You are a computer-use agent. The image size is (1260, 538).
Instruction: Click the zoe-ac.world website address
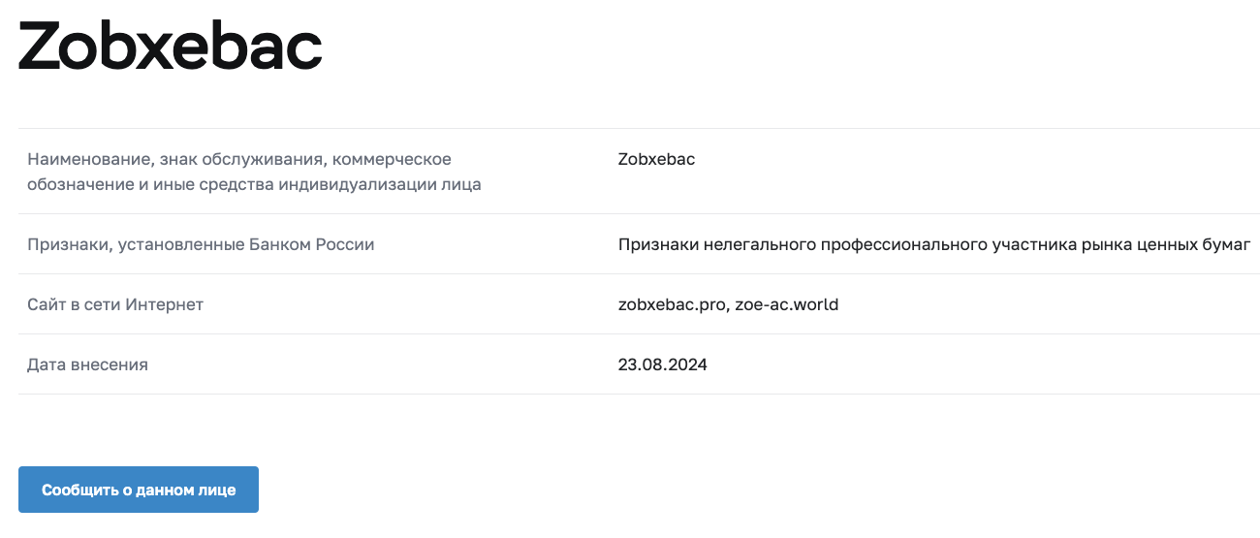786,304
